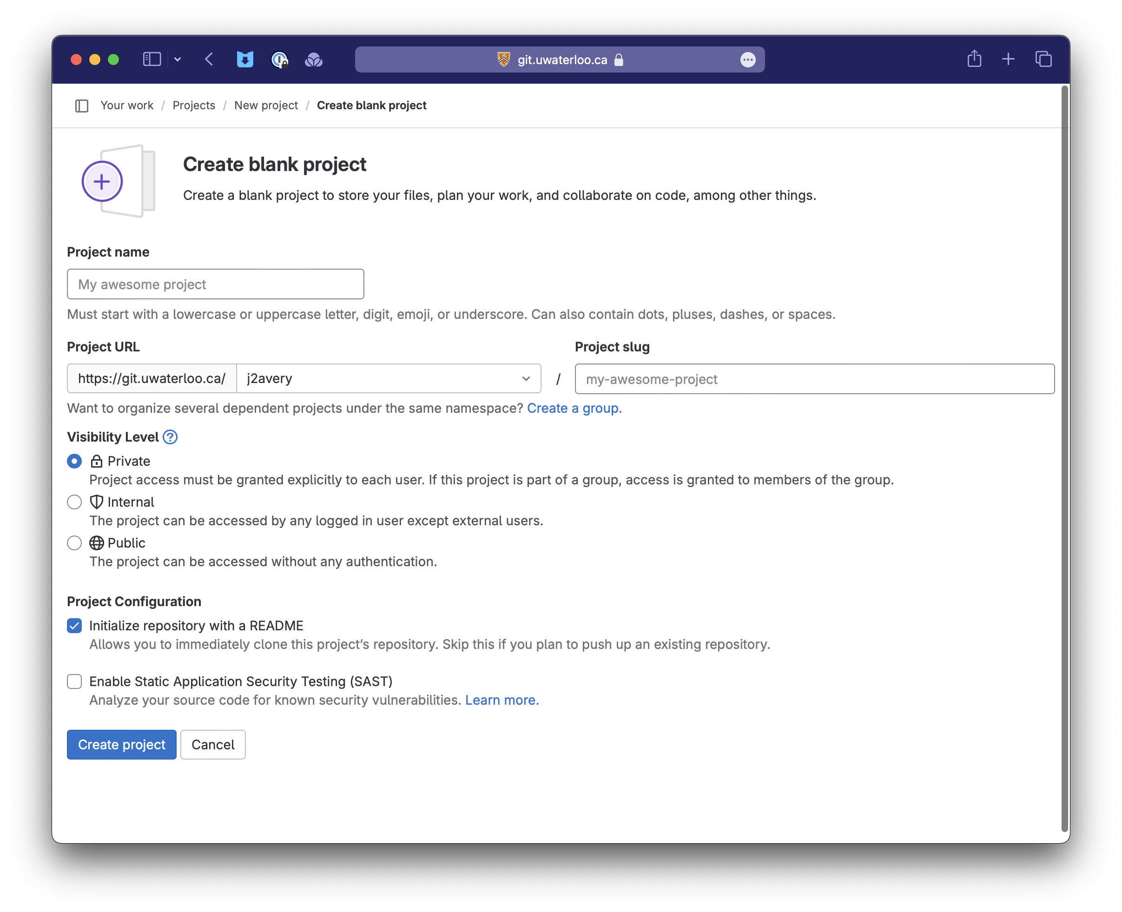Click the GitLab Duo AI assistant icon

(314, 59)
